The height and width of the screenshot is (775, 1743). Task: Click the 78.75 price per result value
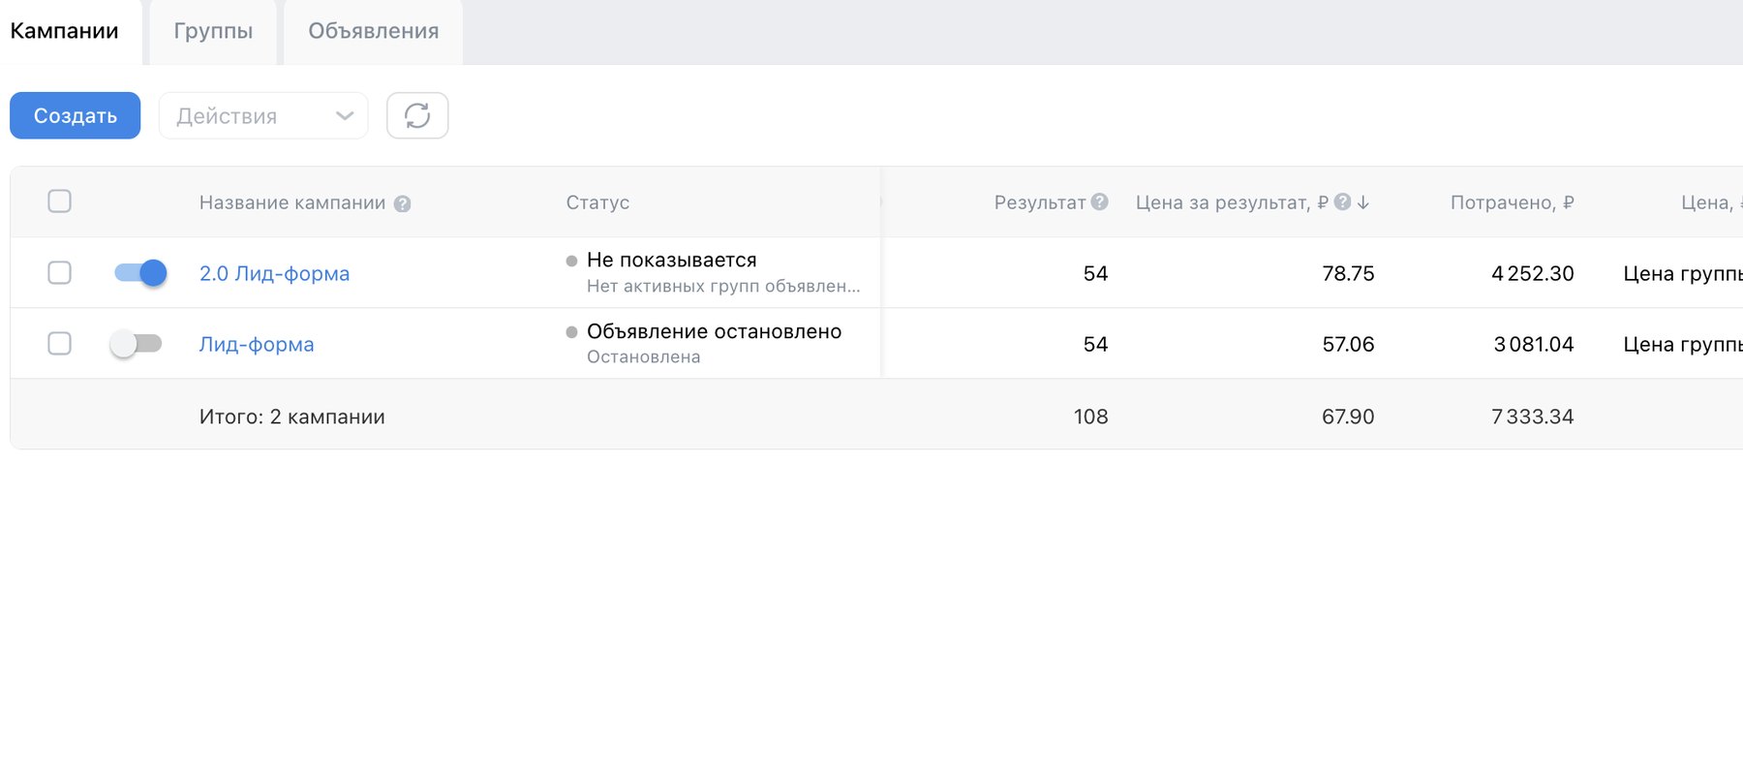click(x=1348, y=273)
